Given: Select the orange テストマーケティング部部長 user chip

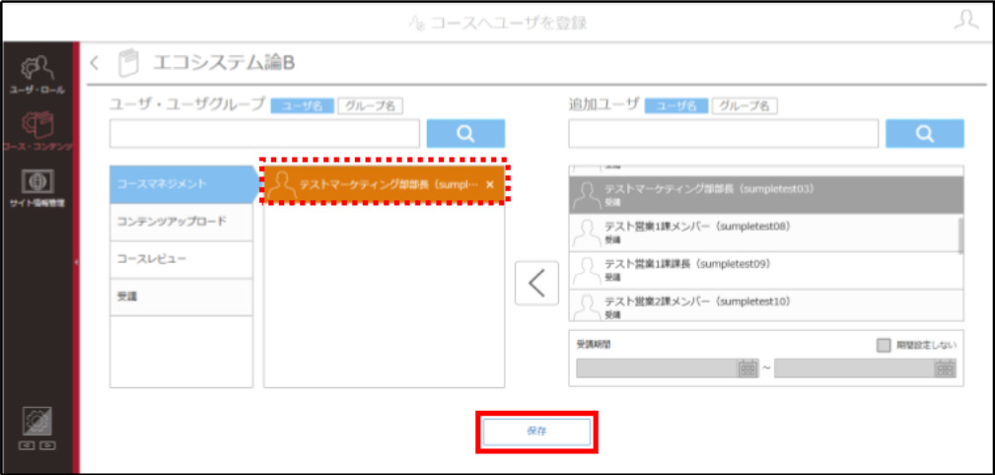Looking at the screenshot, I should pyautogui.click(x=384, y=184).
